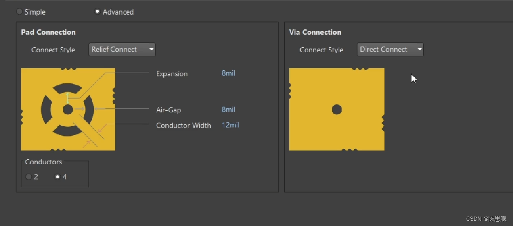The height and width of the screenshot is (226, 513).
Task: Click the Air-Gap label
Action: (168, 110)
